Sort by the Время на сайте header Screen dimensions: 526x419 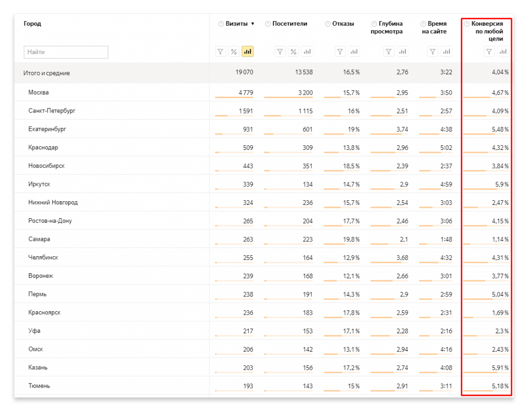click(435, 28)
